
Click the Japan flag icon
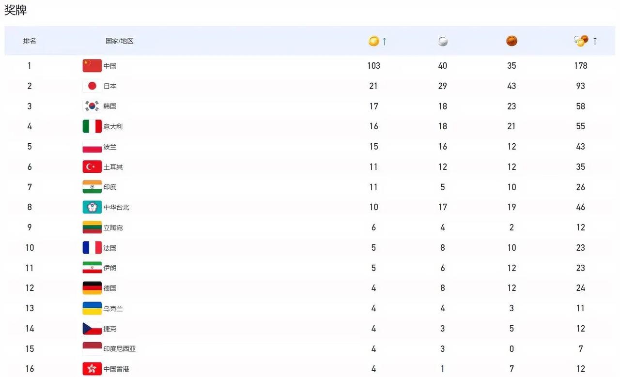click(92, 86)
